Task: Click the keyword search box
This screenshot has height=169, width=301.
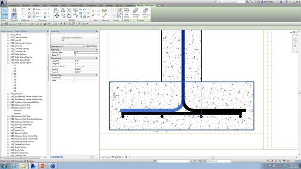Action: coord(231,2)
